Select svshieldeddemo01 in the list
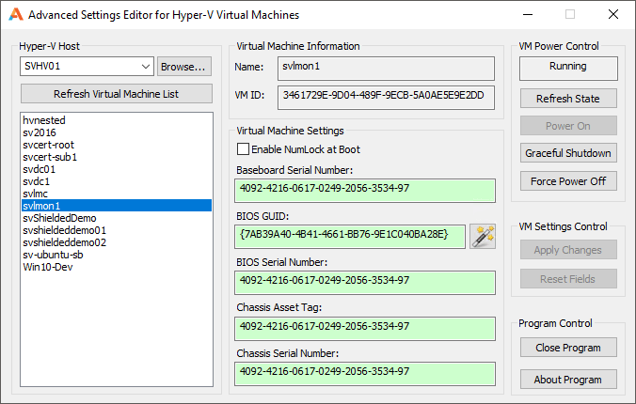 tap(117, 230)
